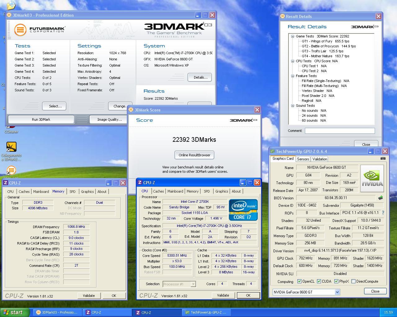Open system Details button in 3DMark03

click(x=200, y=77)
